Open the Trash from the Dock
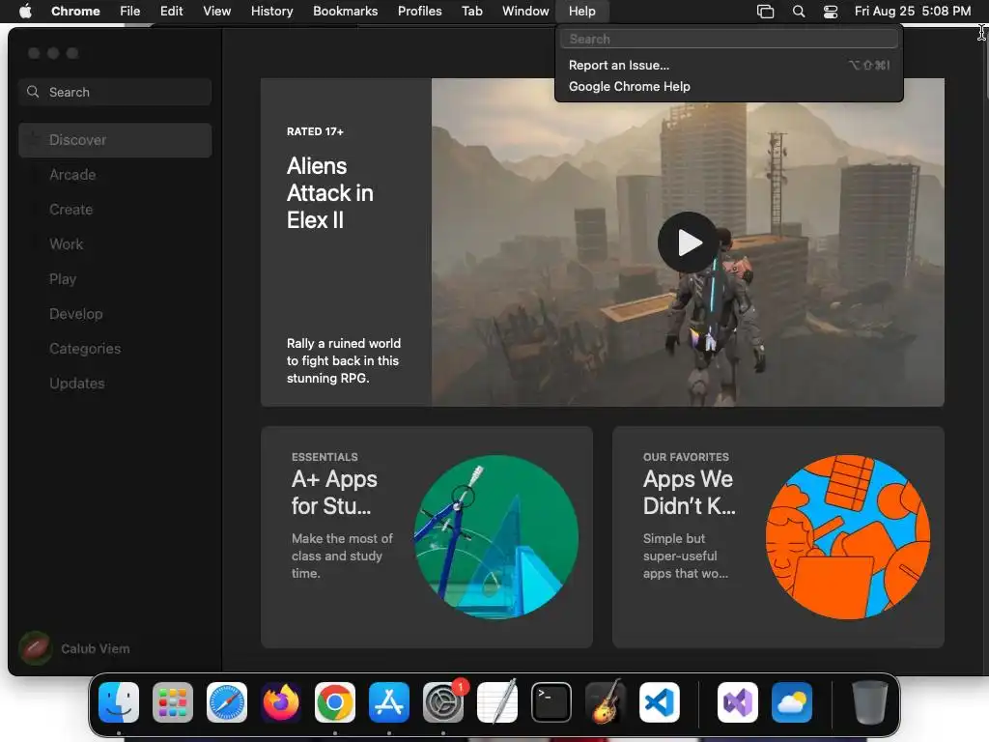The image size is (989, 742). click(x=870, y=702)
